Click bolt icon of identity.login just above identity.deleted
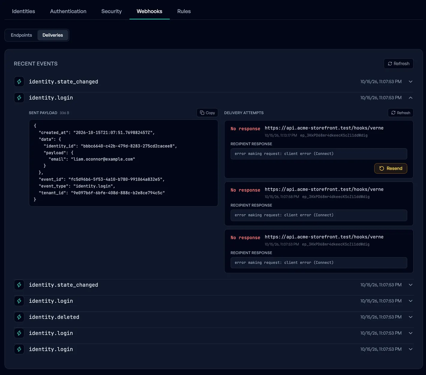426x375 pixels. point(19,301)
